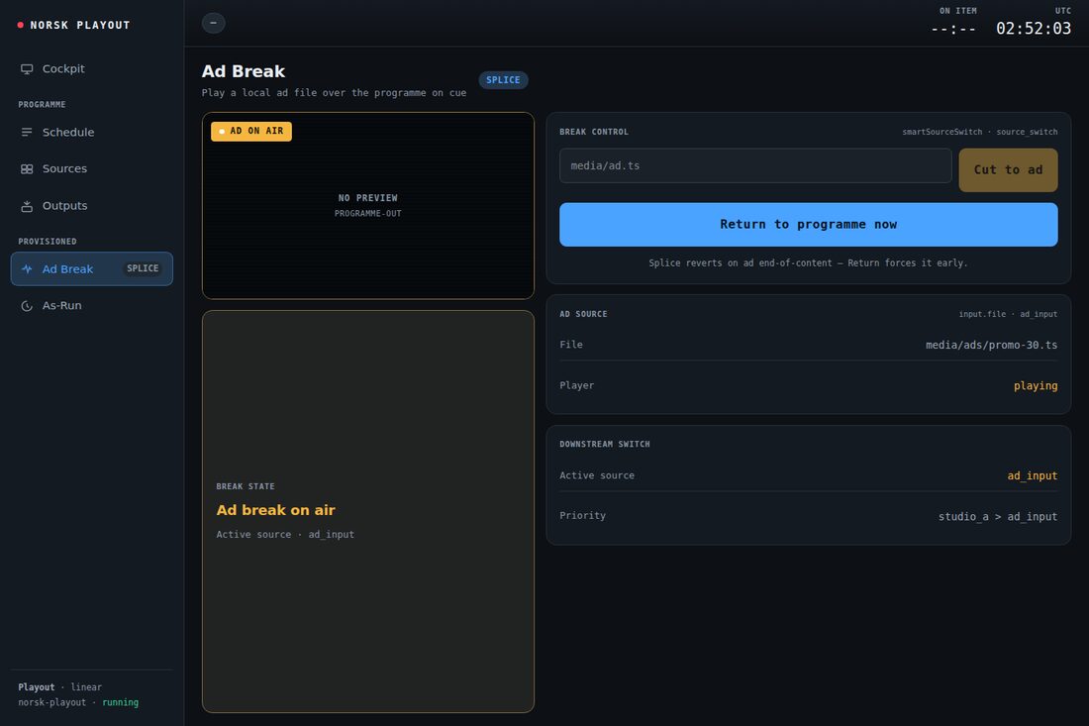Click the Sources grid icon
1089x726 pixels.
click(x=27, y=168)
